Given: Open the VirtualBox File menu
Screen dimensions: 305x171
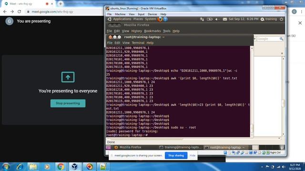Looking at the screenshot, I should point(110,14).
